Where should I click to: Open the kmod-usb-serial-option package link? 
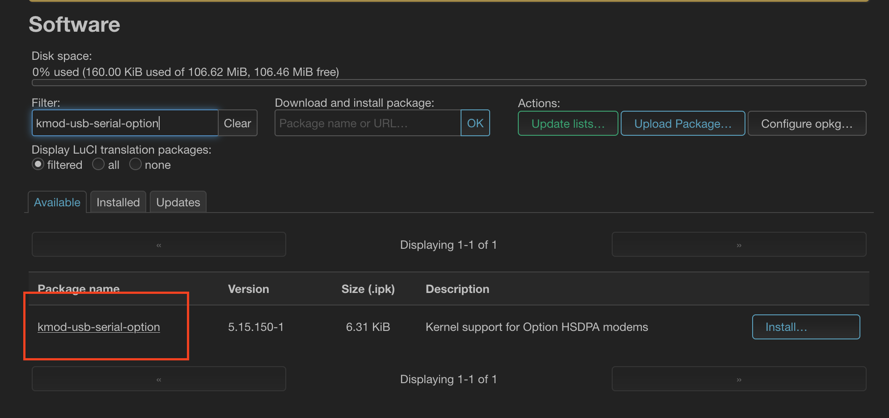[x=99, y=327]
